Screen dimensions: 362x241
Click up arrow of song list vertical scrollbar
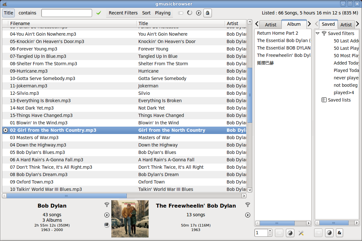click(x=250, y=22)
